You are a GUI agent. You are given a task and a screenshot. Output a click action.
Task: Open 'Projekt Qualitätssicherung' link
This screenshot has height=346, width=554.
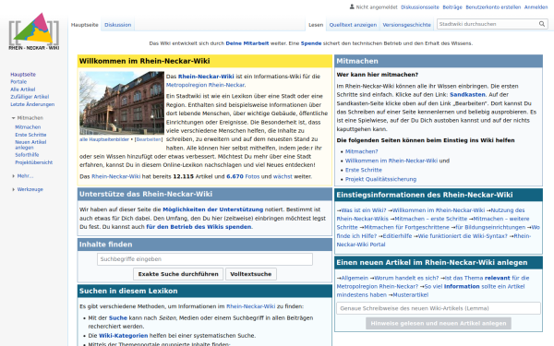tap(380, 179)
